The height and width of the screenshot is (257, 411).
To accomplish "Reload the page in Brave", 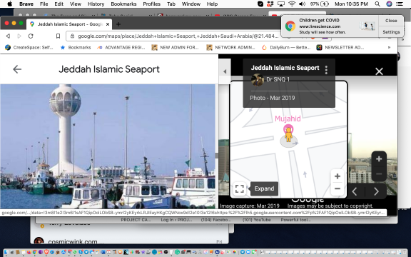I will coord(31,36).
